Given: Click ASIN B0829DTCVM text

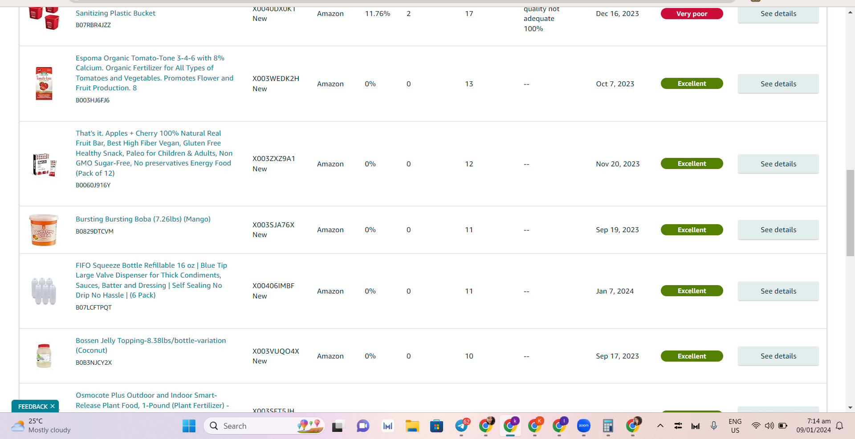Looking at the screenshot, I should click(x=94, y=232).
